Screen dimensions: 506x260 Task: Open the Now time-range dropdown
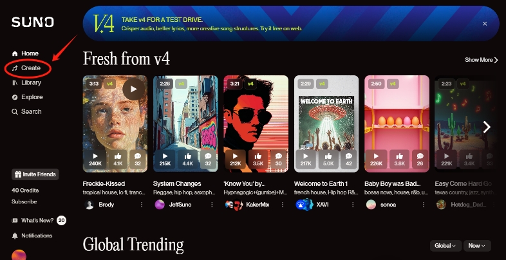477,245
